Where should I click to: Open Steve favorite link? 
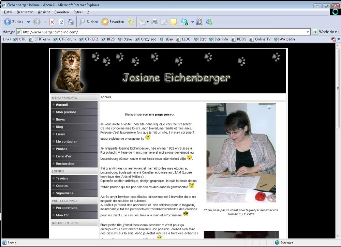pyautogui.click(x=125, y=39)
